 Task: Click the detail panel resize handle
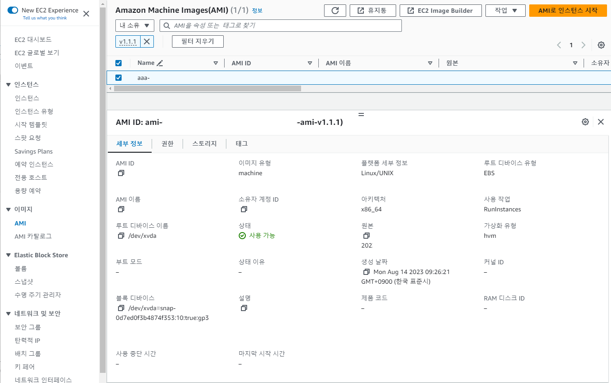pyautogui.click(x=361, y=114)
